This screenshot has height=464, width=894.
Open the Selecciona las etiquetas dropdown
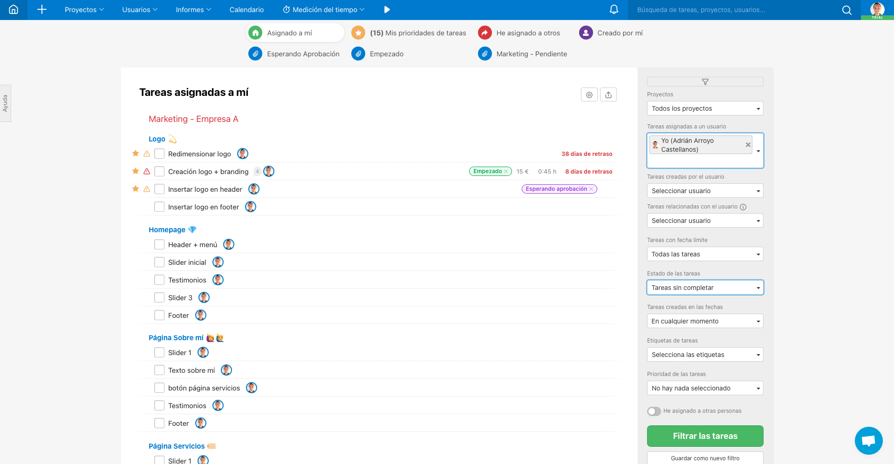tap(705, 355)
